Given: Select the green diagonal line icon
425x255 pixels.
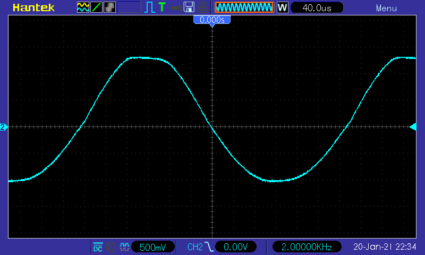Looking at the screenshot, I should [96, 7].
